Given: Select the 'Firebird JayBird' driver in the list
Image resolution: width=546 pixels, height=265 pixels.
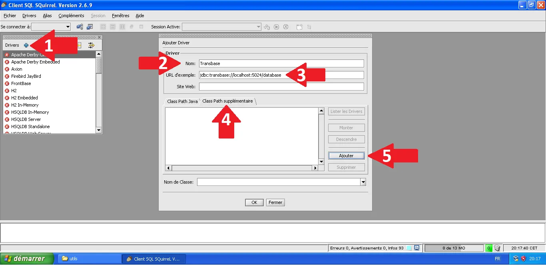Looking at the screenshot, I should click(26, 76).
